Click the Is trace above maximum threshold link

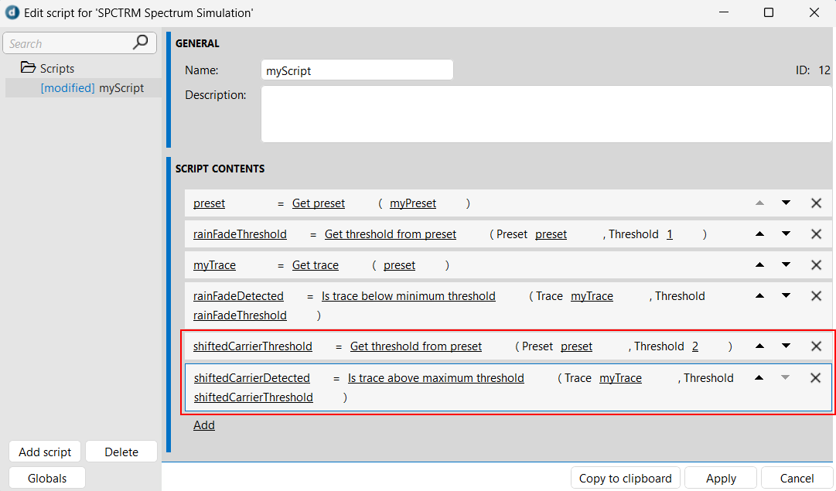(435, 377)
